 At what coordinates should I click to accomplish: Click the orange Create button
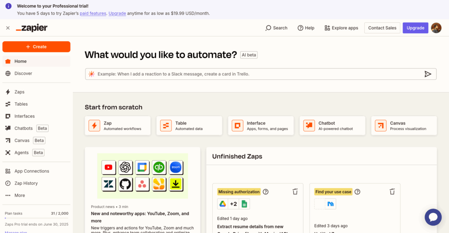coord(36,47)
